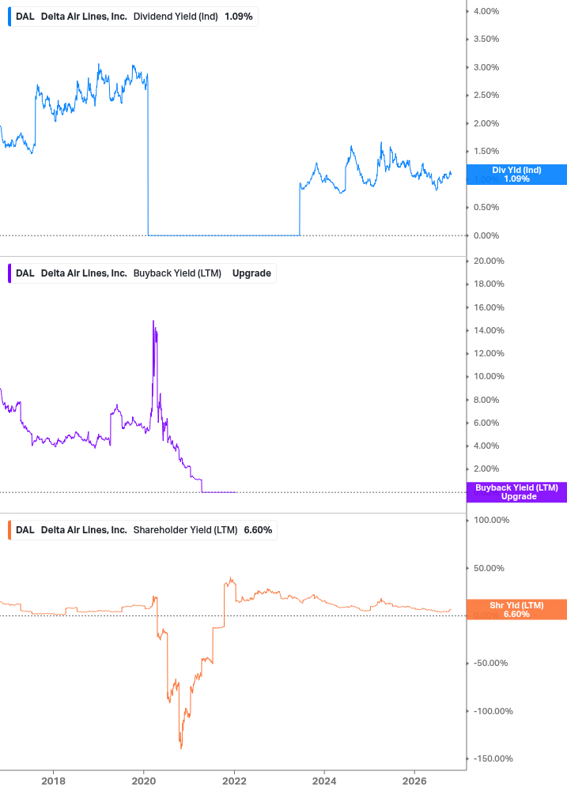Click the purple Buyback Yield (LTM) Upgrade axis tag
The height and width of the screenshot is (794, 567).
[x=516, y=492]
